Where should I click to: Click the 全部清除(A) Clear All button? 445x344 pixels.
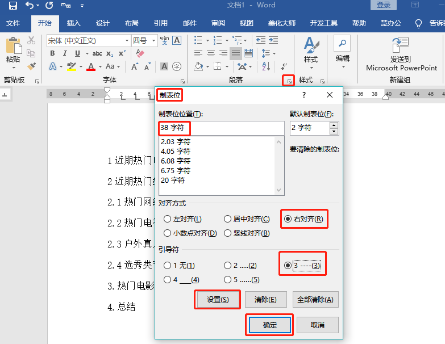point(315,300)
